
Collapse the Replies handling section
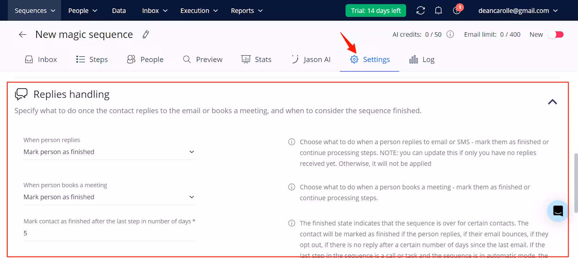tap(552, 102)
